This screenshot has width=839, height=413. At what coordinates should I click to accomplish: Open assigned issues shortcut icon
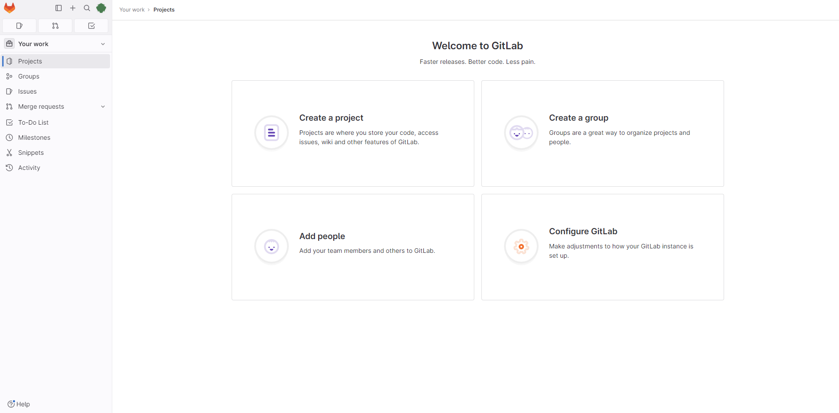pos(19,26)
